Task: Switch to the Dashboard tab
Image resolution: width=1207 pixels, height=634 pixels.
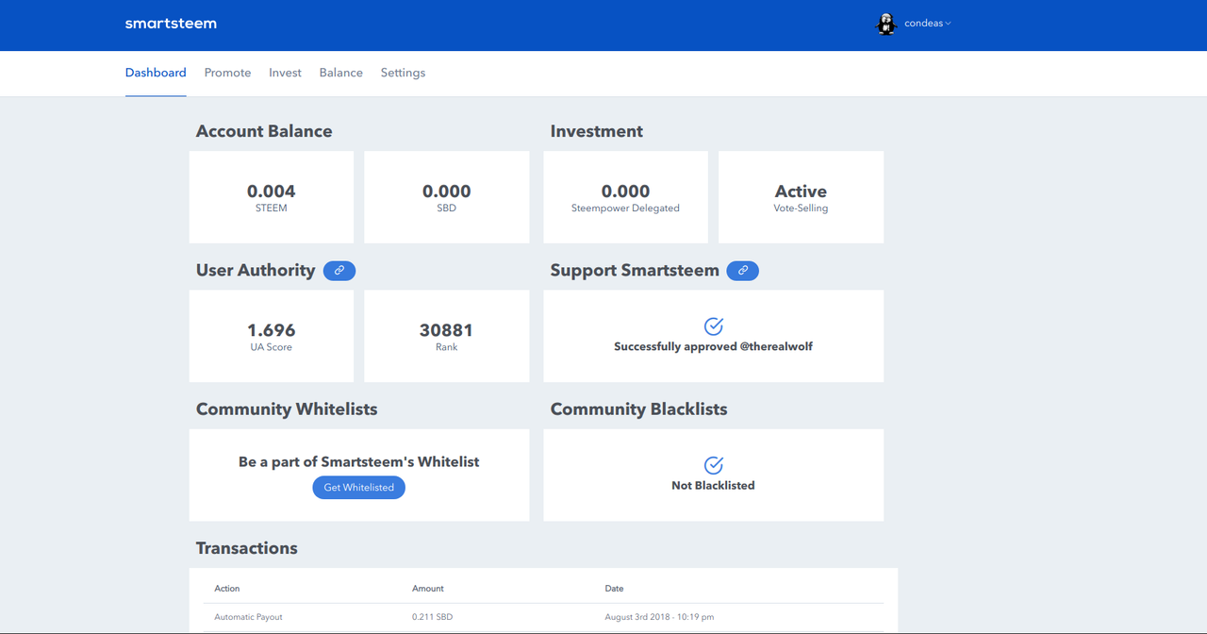Action: (x=156, y=73)
